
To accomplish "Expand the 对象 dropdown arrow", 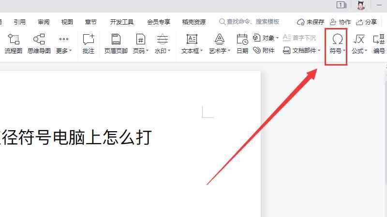I will point(277,38).
